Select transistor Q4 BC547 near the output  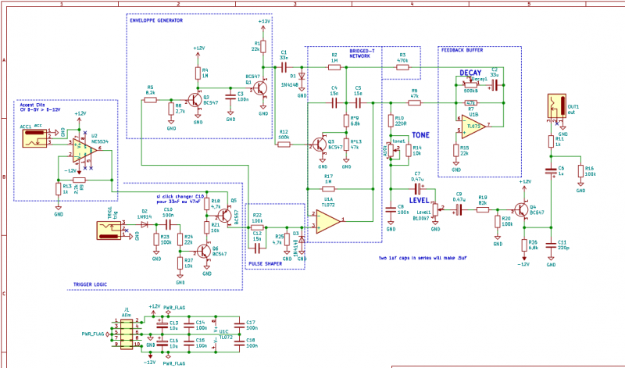tap(521, 210)
